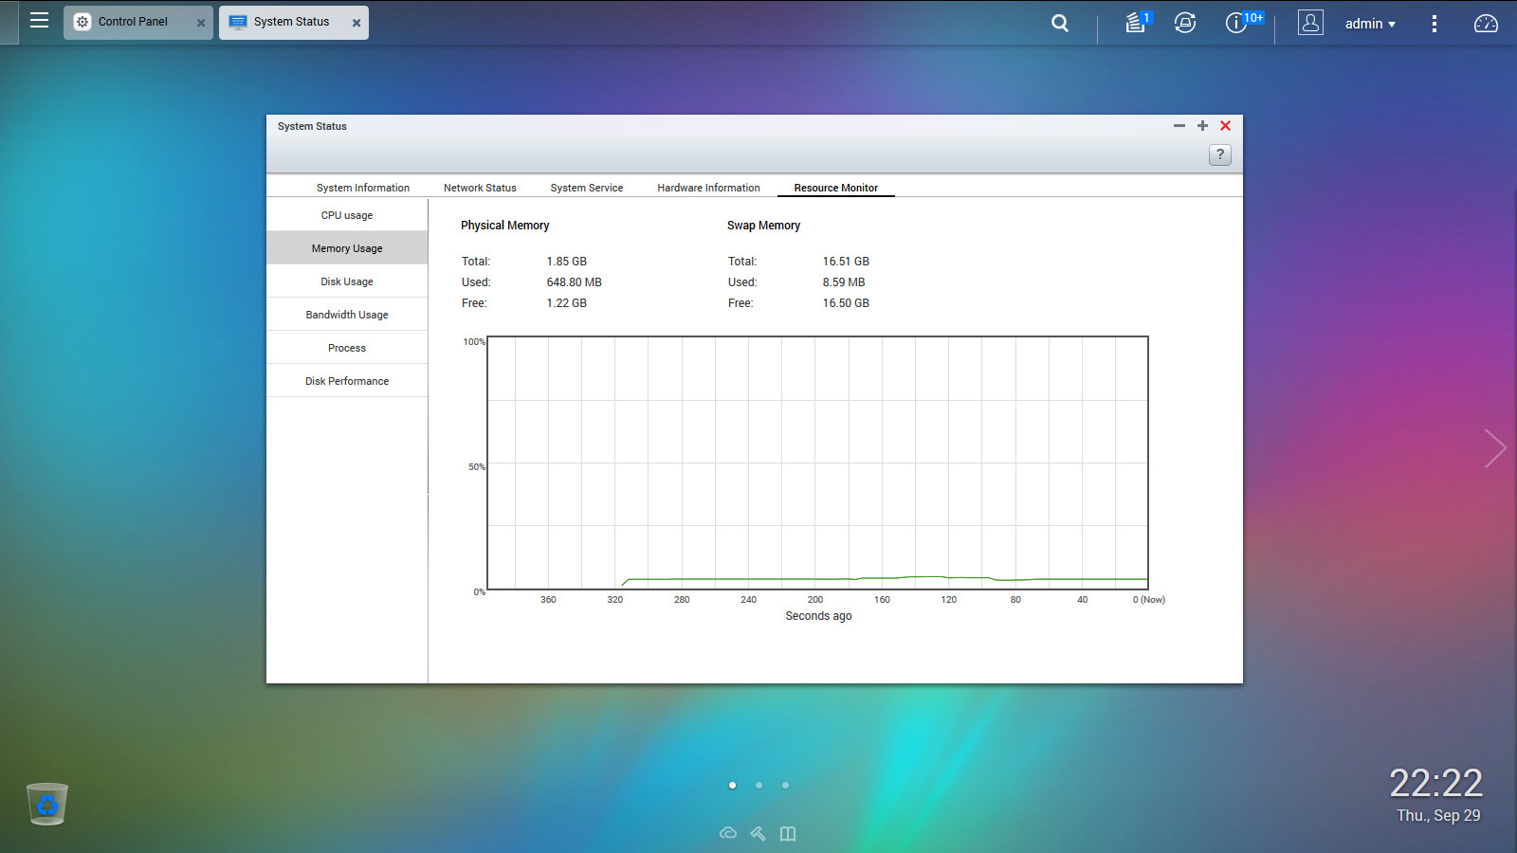Viewport: 1517px width, 853px height.
Task: Click the book help icon at the bottom of the desktop
Action: 788,833
